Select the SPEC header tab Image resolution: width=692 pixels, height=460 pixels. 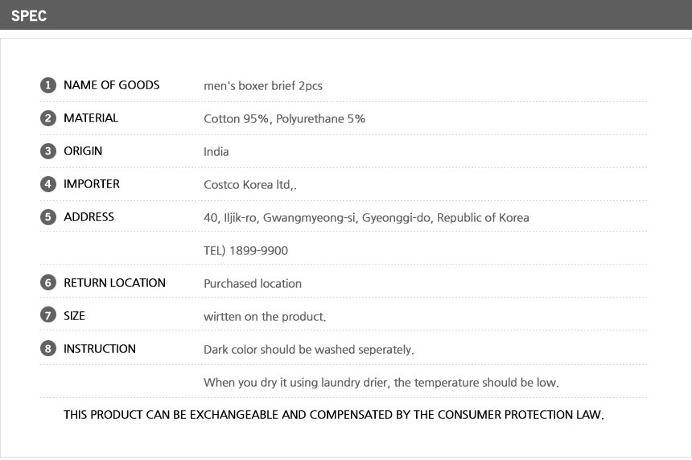29,15
